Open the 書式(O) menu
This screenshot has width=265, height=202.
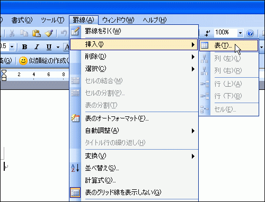(x=22, y=20)
